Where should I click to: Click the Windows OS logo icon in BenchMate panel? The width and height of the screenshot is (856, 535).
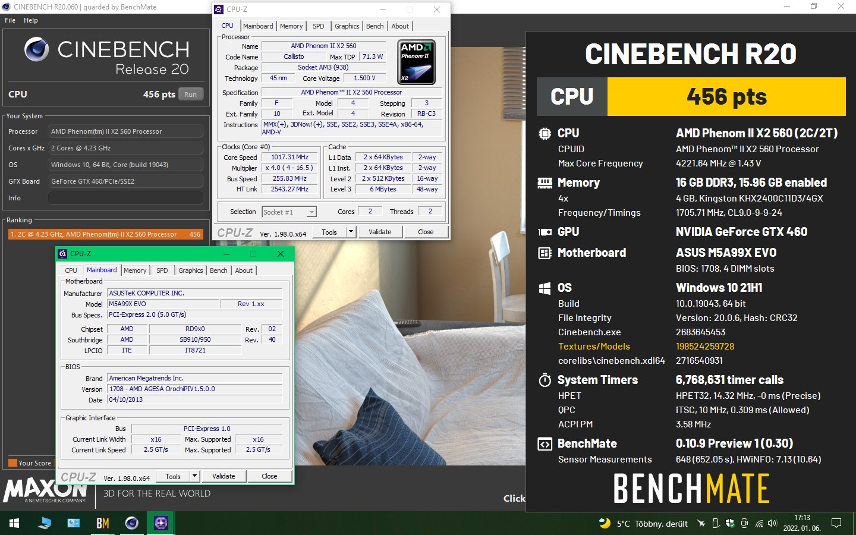545,288
